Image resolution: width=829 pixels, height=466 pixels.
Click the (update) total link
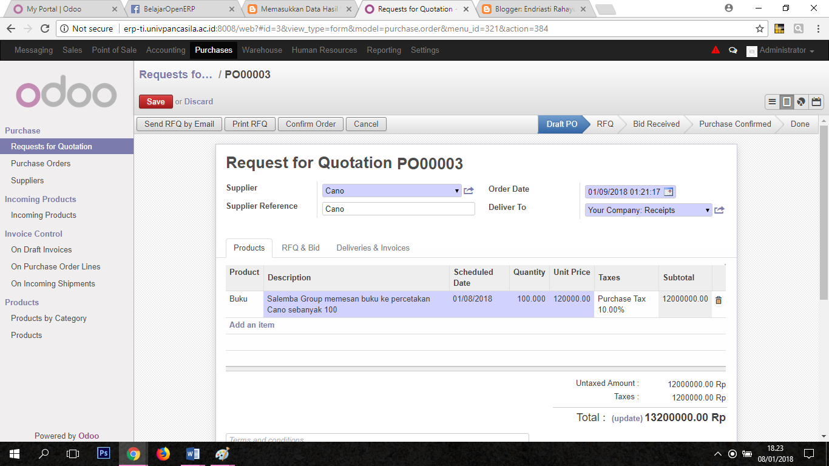(627, 419)
